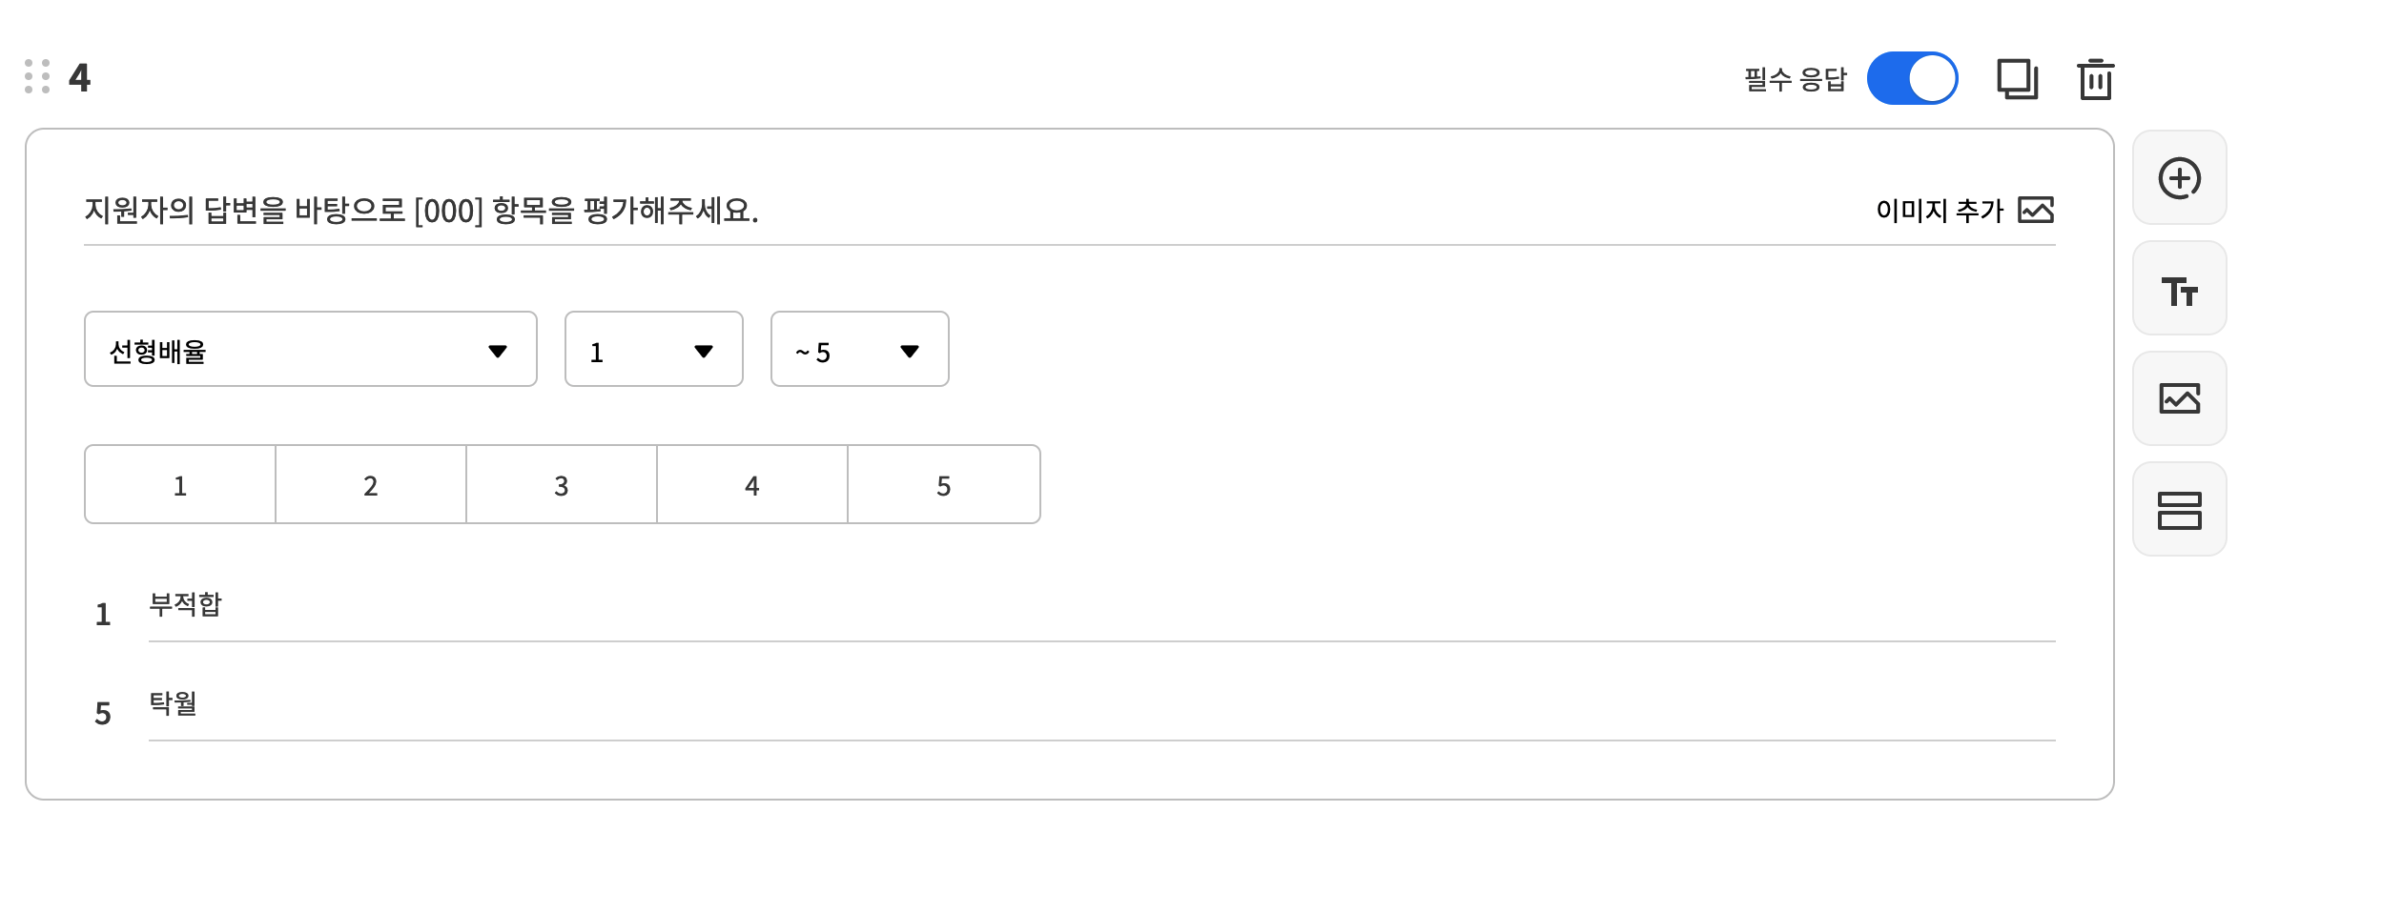This screenshot has width=2382, height=913.
Task: Open the scale start value dropdown showing 1
Action: [654, 349]
